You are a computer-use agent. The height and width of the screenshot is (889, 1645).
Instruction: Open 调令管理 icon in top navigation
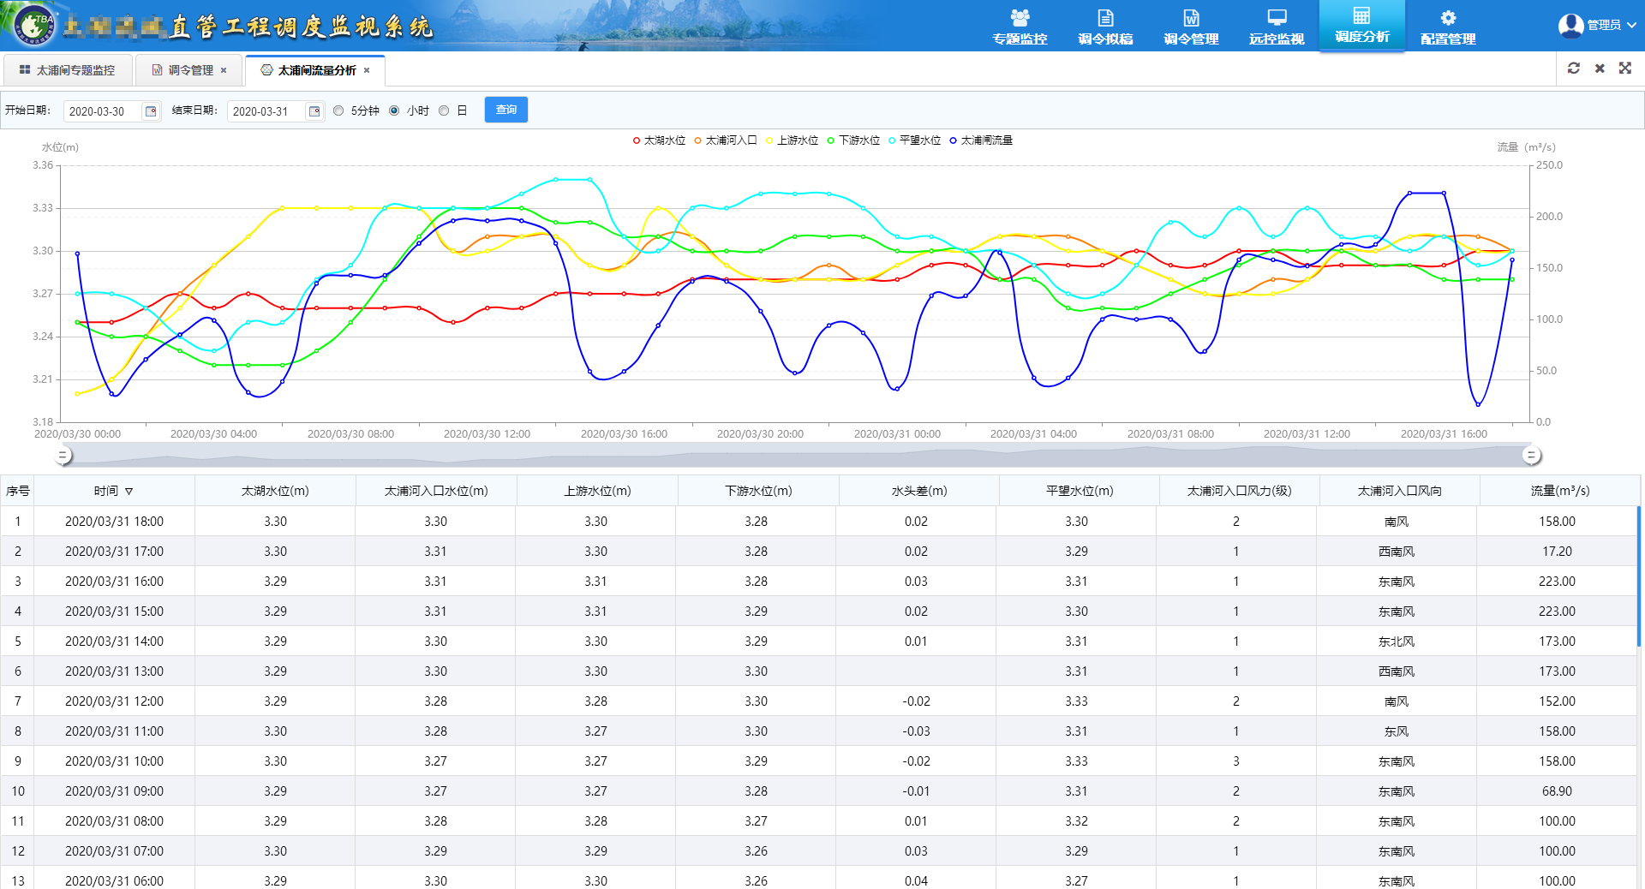(1191, 19)
